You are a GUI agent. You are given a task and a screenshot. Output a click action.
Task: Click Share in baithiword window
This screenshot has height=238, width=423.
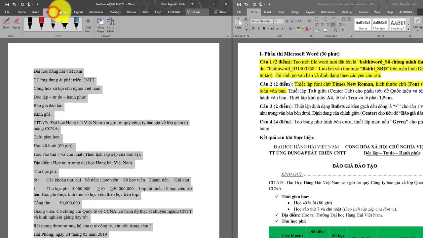click(220, 12)
